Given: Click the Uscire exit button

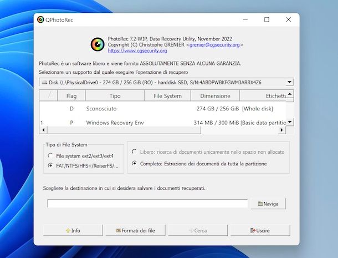Looking at the screenshot, I should [x=260, y=230].
